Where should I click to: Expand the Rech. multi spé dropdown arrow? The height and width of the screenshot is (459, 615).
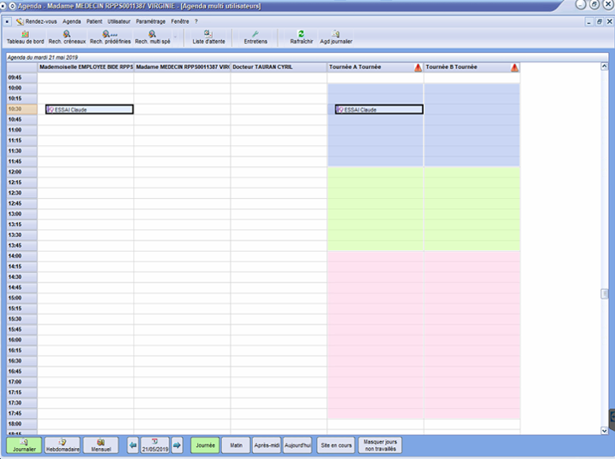coord(177,38)
